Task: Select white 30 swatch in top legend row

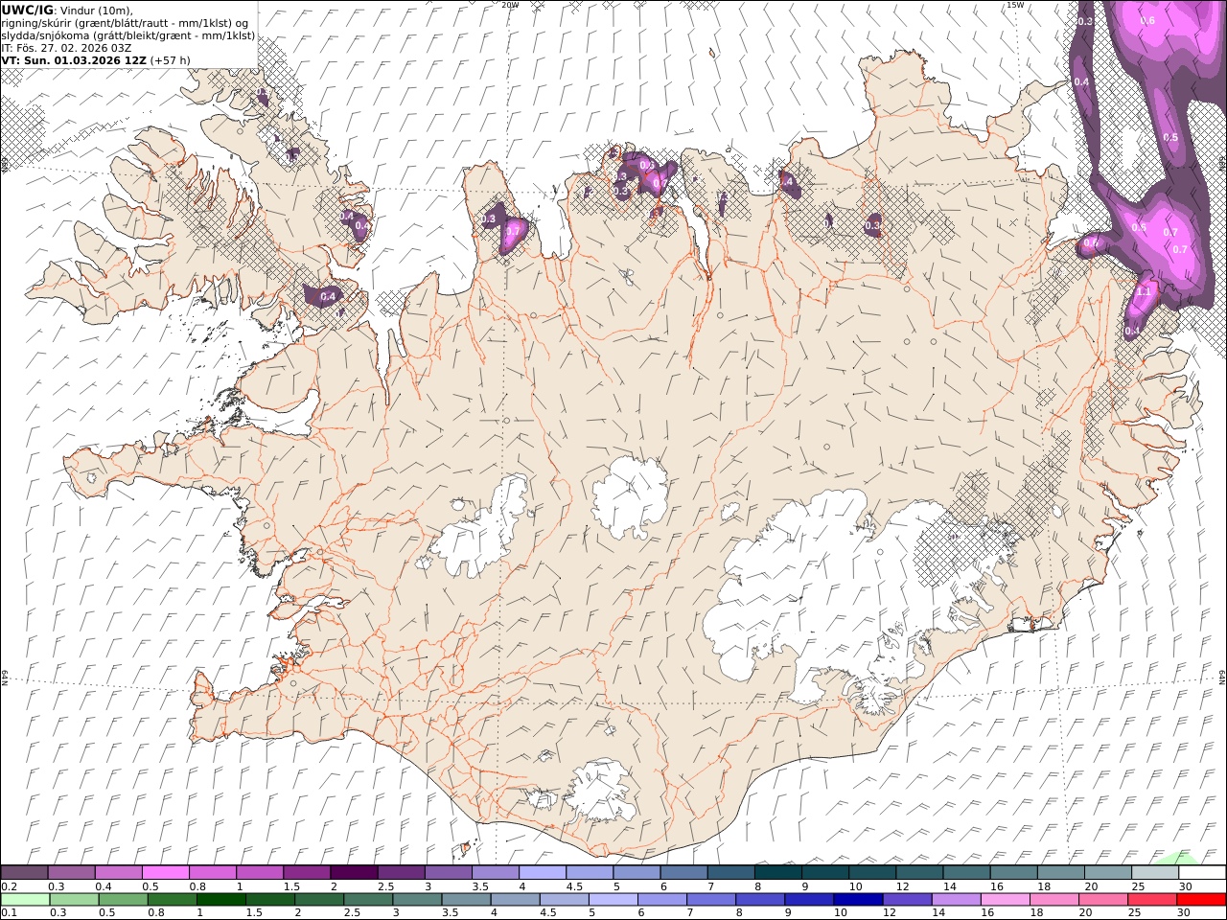Action: pos(1201,873)
